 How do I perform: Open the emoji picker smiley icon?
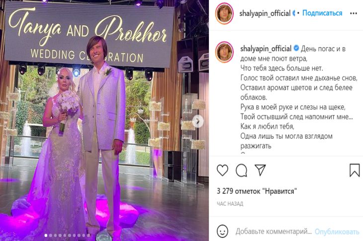tap(222, 231)
